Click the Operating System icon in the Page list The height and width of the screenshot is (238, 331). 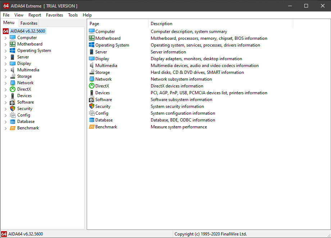coord(92,45)
